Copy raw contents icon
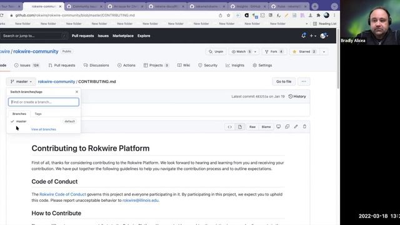Viewport: 400px width, 225px height. point(287,126)
